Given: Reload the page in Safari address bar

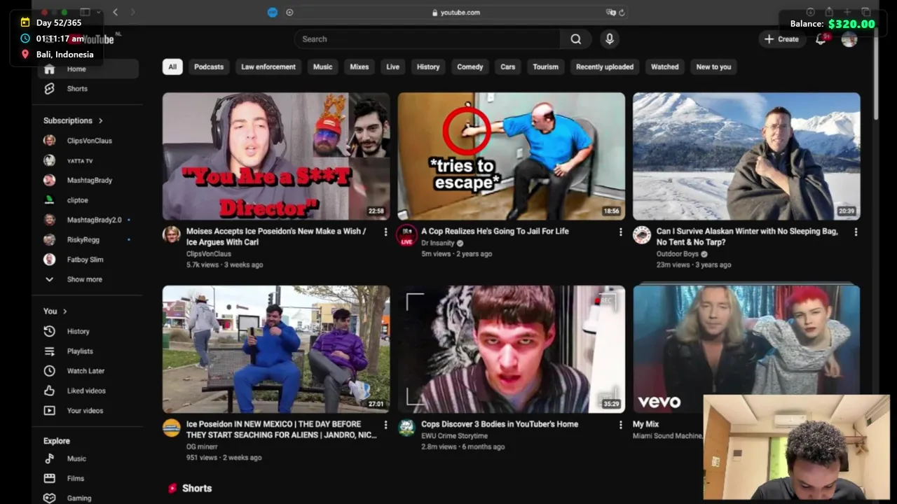Looking at the screenshot, I should click(622, 13).
